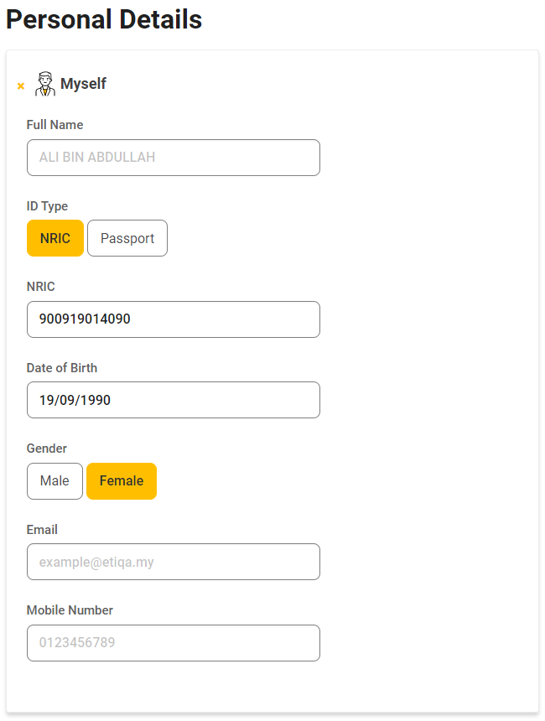Open the Date of Birth field
Viewport: 545px width, 721px height.
173,400
